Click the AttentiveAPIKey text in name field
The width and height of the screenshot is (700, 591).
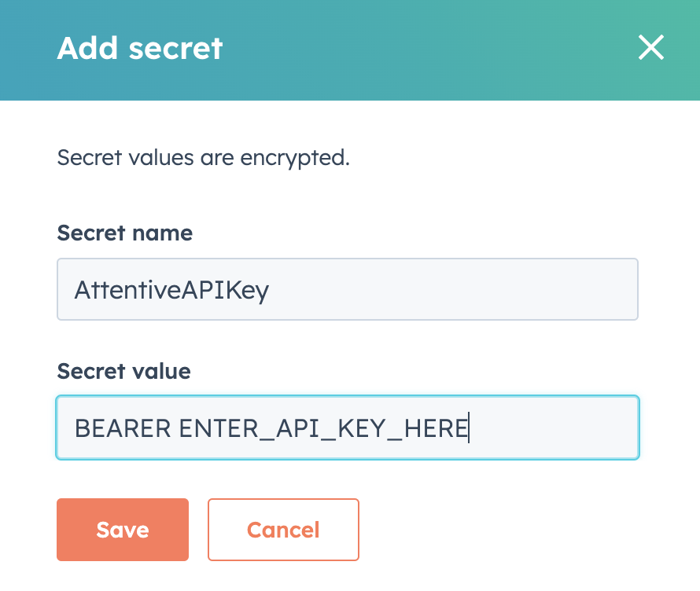click(171, 290)
